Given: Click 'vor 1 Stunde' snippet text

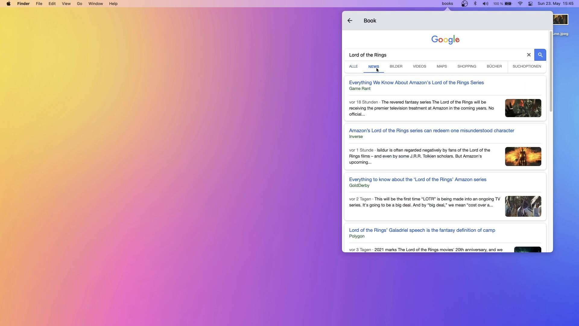Looking at the screenshot, I should click(361, 150).
